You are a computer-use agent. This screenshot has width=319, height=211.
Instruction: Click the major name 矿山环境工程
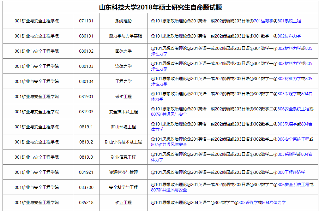tap(123, 127)
